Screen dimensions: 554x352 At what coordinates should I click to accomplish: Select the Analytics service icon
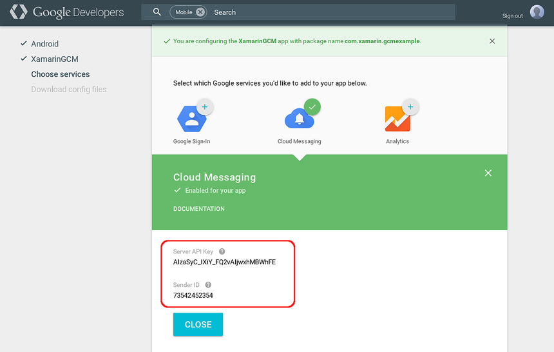pyautogui.click(x=397, y=119)
